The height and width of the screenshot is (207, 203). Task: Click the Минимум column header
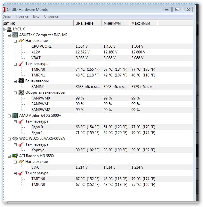point(115,23)
